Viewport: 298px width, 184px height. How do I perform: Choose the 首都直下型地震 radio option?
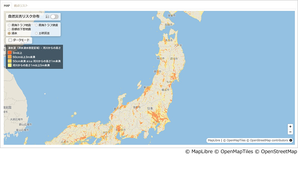click(10, 29)
